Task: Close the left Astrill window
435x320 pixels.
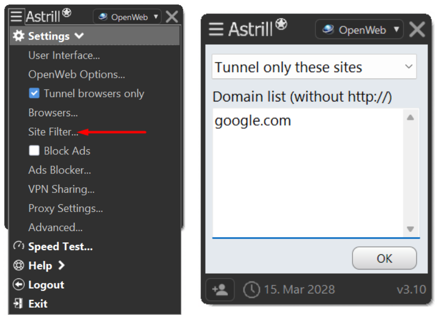Action: [172, 17]
